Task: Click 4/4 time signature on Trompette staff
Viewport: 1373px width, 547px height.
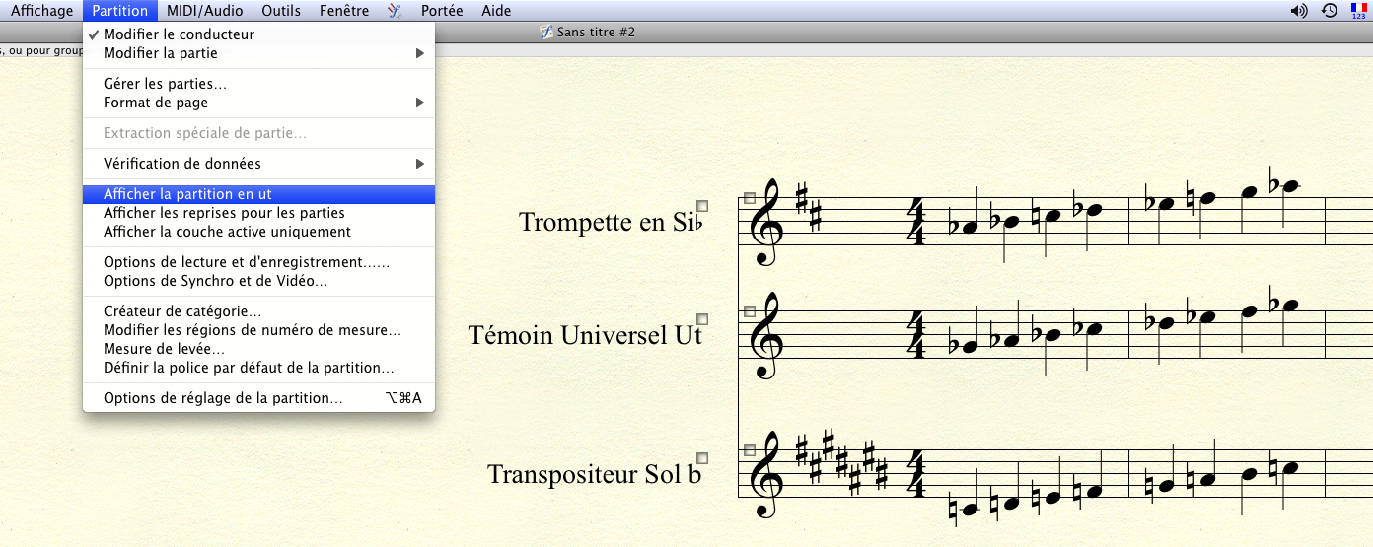Action: [x=917, y=222]
